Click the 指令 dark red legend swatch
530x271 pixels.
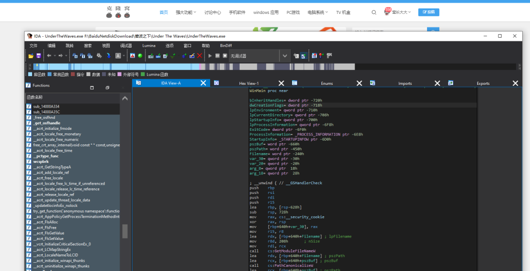pyautogui.click(x=73, y=74)
